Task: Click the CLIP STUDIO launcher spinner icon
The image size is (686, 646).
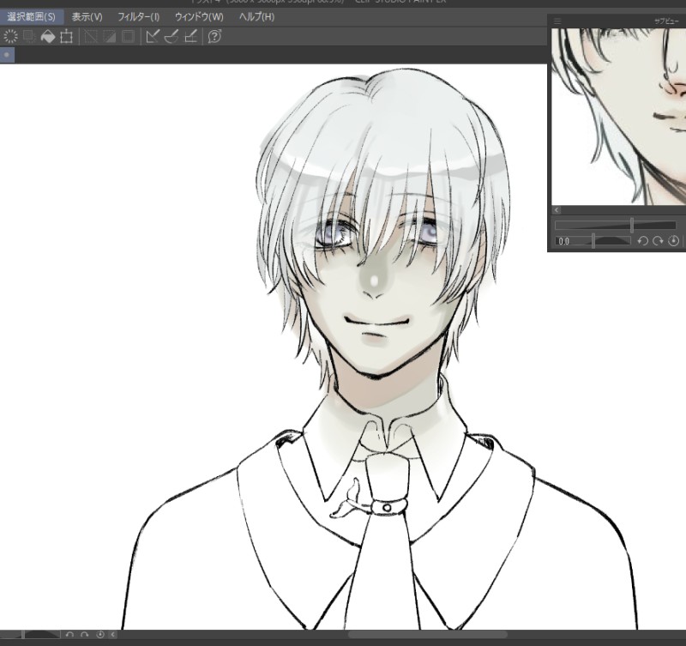Action: coord(10,36)
